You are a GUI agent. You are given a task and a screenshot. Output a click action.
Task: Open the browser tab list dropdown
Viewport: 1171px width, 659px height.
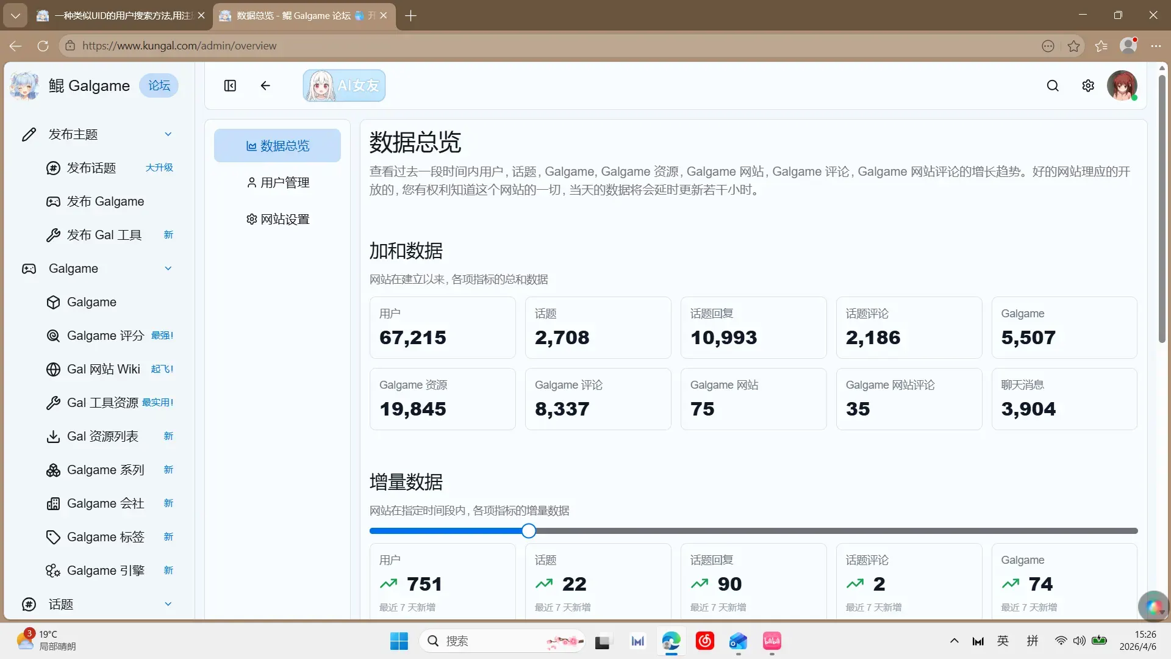click(x=15, y=15)
